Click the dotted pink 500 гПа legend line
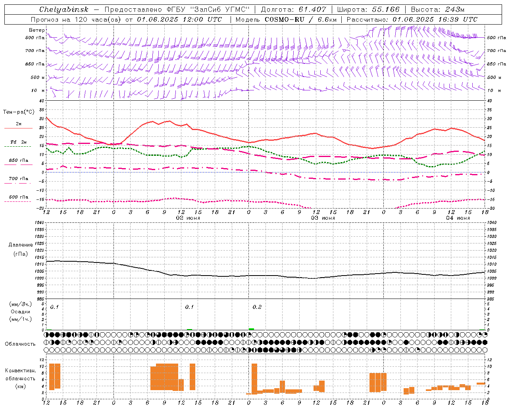The width and height of the screenshot is (508, 406). point(17,202)
